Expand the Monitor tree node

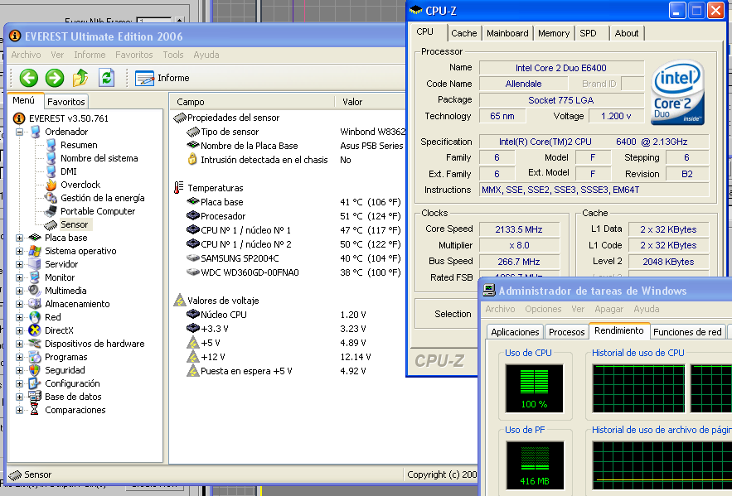[19, 277]
